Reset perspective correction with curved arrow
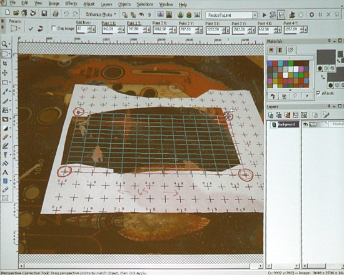This screenshot has height=275, width=344. pos(40,29)
